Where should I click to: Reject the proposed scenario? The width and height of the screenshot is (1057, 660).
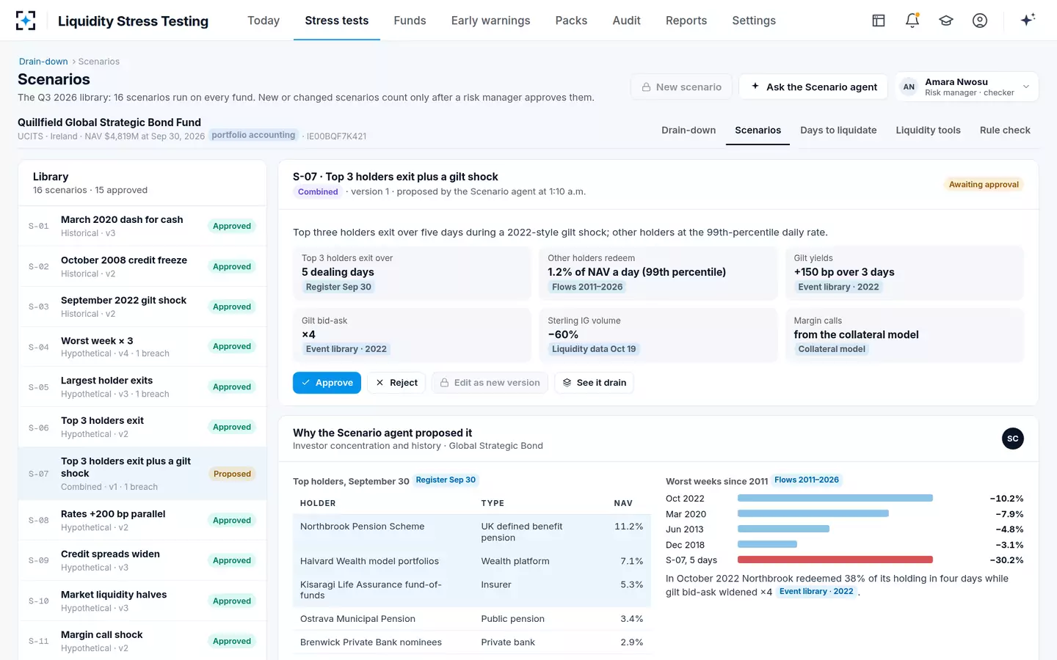click(x=396, y=383)
